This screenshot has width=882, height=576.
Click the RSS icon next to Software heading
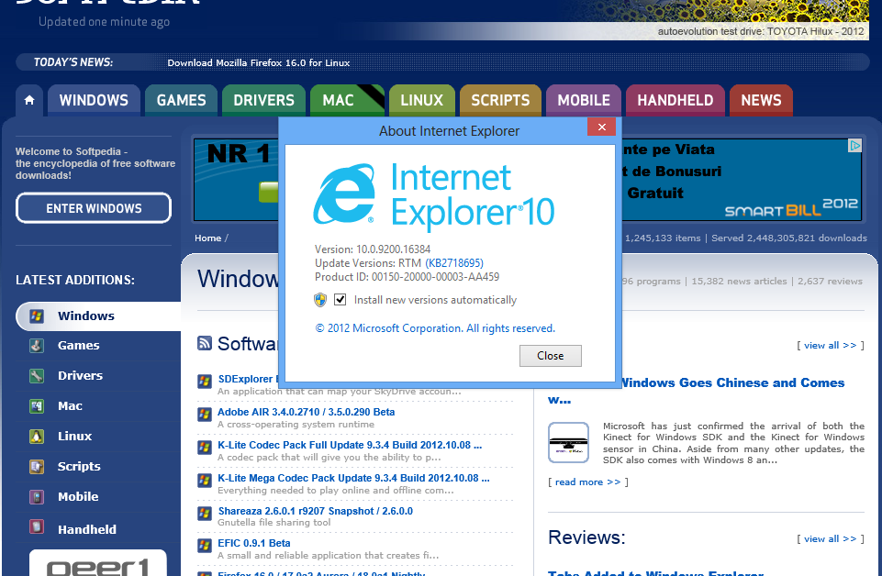point(204,344)
